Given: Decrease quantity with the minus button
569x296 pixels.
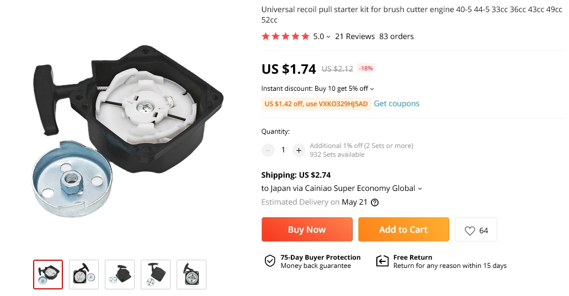Looking at the screenshot, I should (268, 150).
